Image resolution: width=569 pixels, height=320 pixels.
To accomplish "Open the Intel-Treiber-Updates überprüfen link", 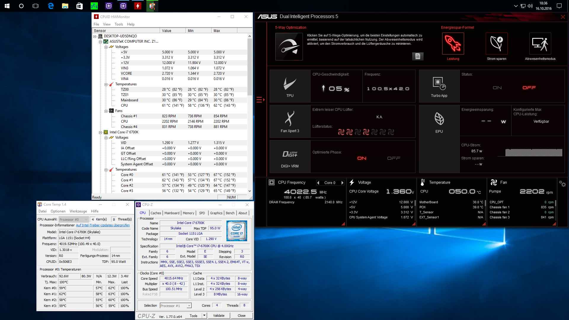I will 103,225.
